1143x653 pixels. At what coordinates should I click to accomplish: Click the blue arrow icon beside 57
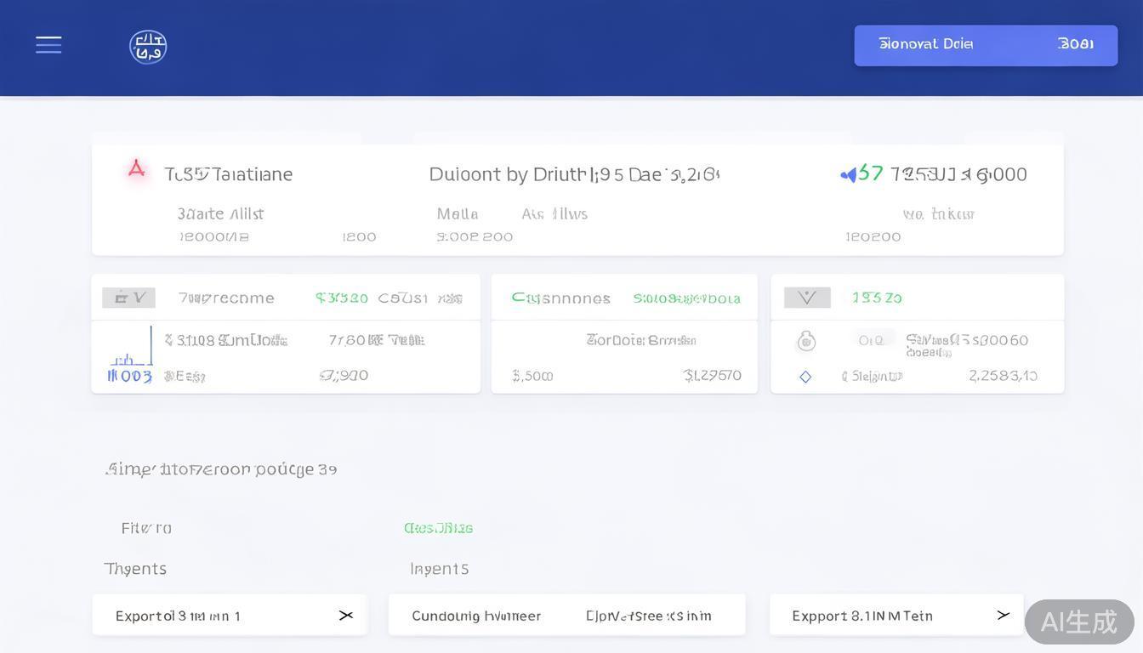848,175
